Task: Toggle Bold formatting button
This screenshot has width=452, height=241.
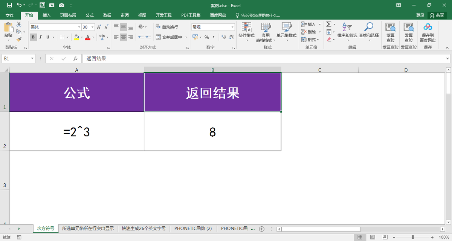Action: [x=34, y=37]
